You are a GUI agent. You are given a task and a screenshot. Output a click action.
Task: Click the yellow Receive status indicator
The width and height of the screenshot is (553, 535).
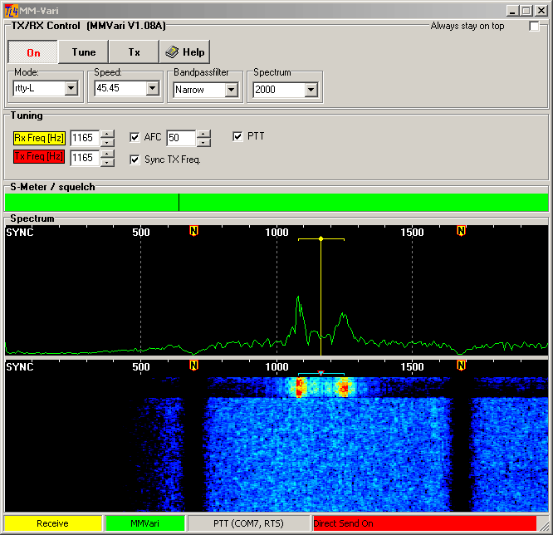(53, 523)
